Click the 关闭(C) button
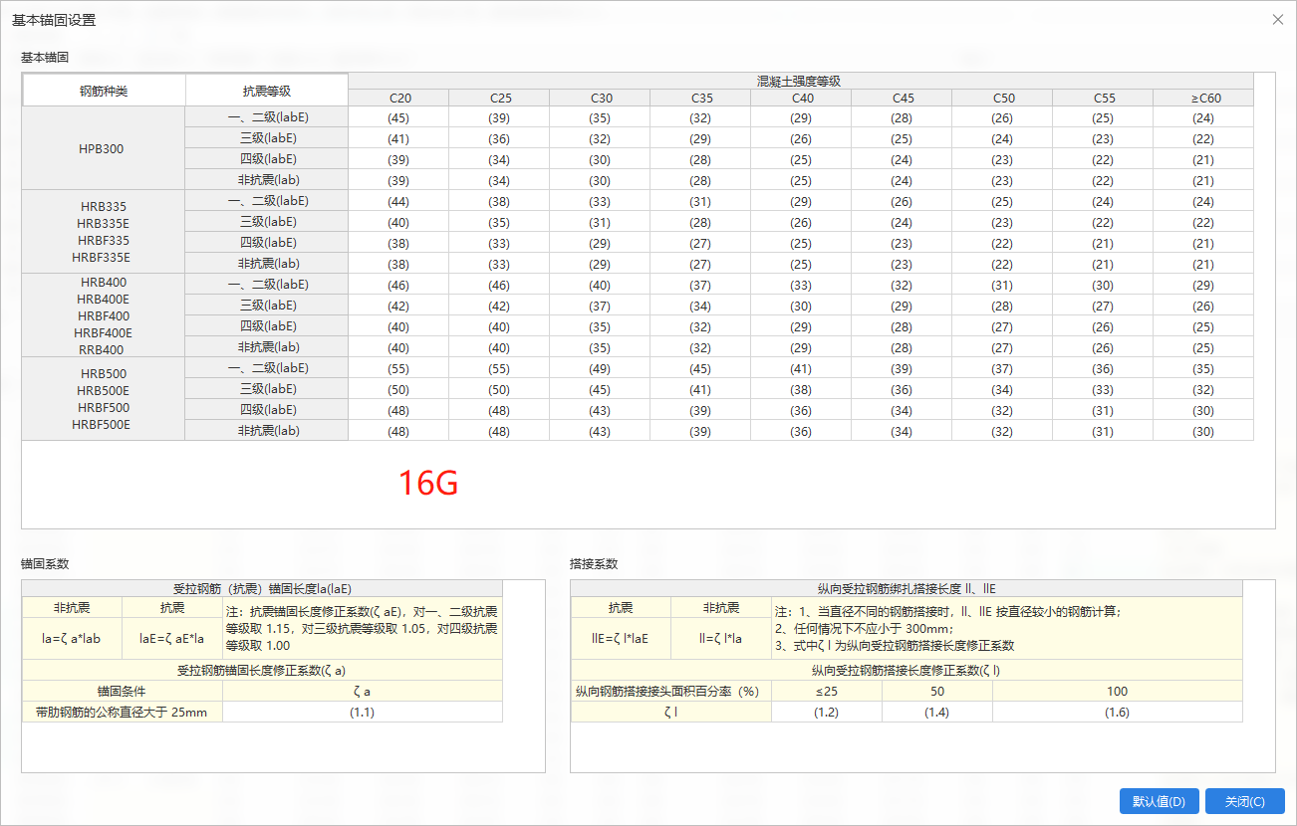The image size is (1297, 826). [1245, 801]
